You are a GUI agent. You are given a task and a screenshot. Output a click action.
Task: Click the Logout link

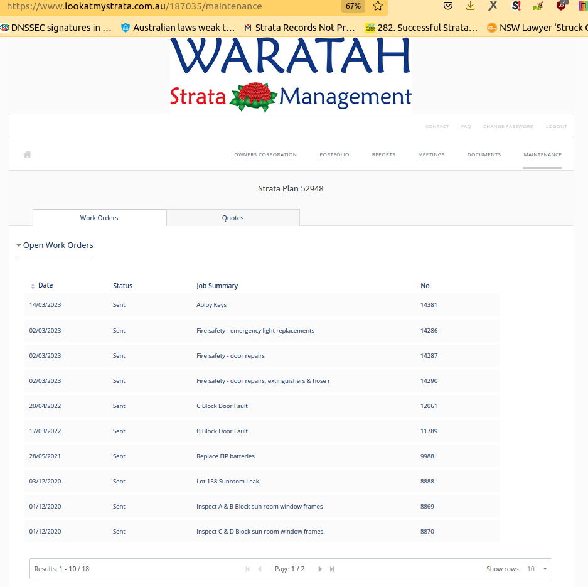(x=557, y=126)
